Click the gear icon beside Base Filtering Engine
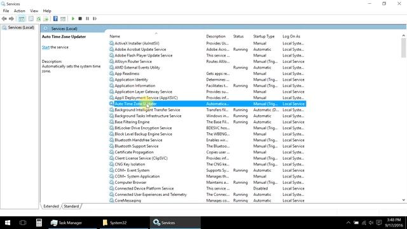The height and width of the screenshot is (229, 407). coord(111,121)
